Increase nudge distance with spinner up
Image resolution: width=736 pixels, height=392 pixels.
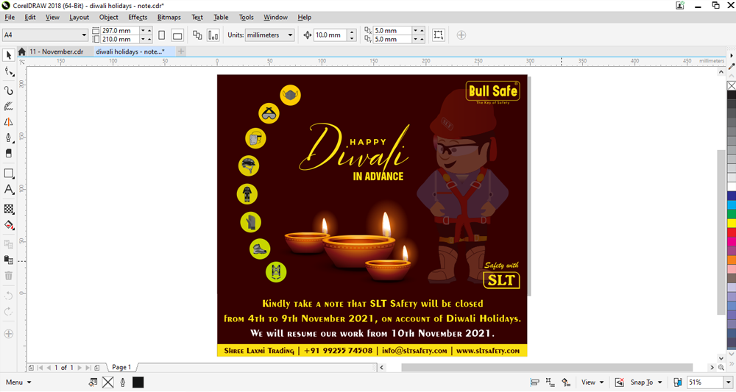pos(352,32)
